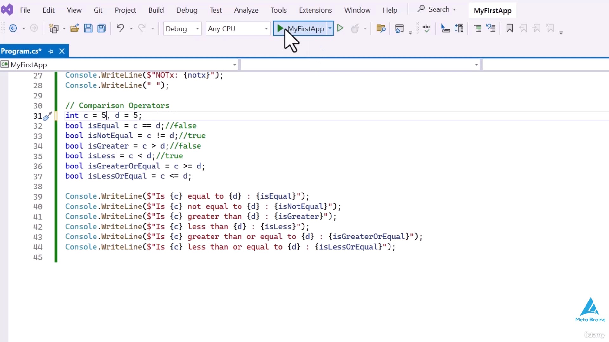Click the screwdriver quick actions icon on line 31
Image resolution: width=609 pixels, height=342 pixels.
(x=47, y=116)
